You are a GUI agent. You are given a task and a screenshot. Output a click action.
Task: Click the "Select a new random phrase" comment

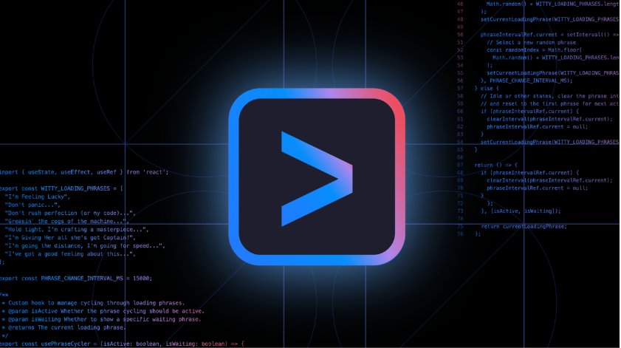tap(526, 43)
